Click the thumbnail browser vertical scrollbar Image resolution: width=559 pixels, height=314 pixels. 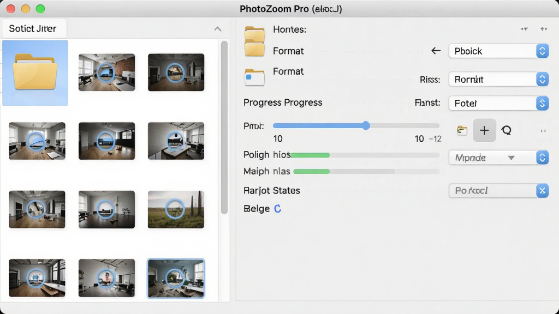click(224, 128)
